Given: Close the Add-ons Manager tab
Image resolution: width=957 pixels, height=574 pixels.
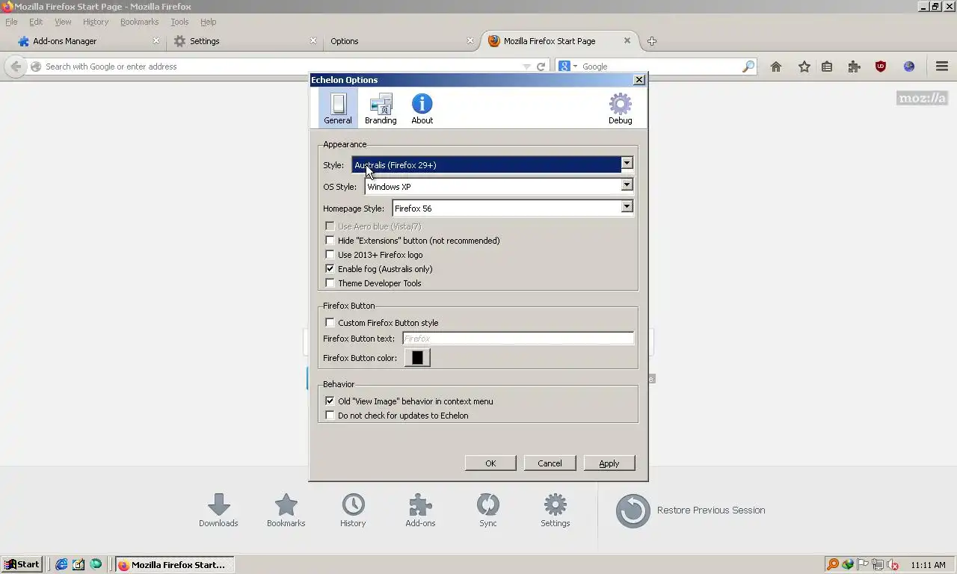Looking at the screenshot, I should [x=156, y=41].
